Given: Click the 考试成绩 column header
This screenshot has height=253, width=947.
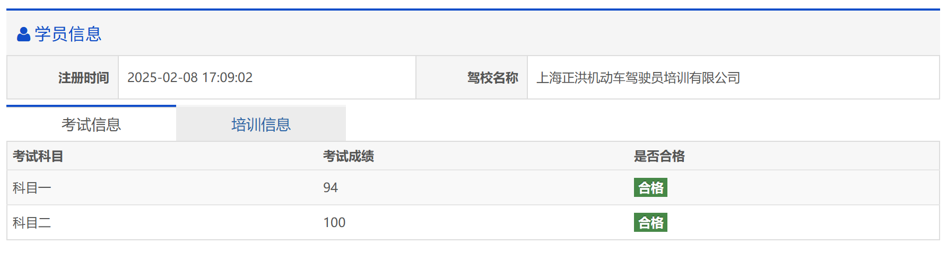Looking at the screenshot, I should coord(349,156).
